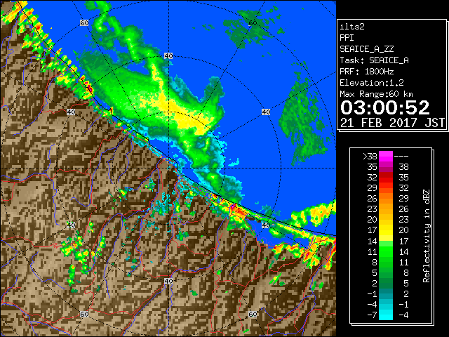
Task: Click the '23' value in the right legend column
Action: 404,220
